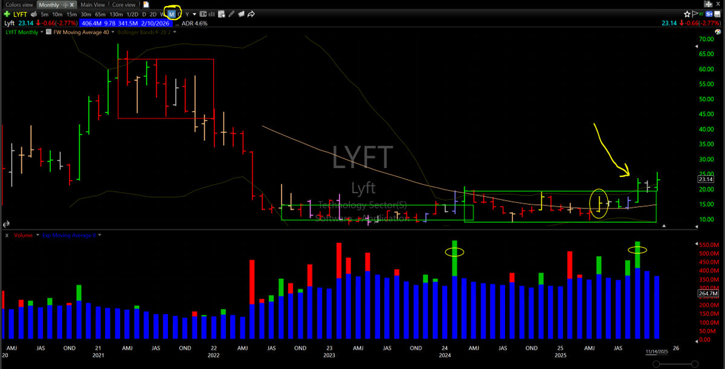The image size is (725, 369).
Task: Click the LYFT Monthly legend label
Action: [x=22, y=33]
